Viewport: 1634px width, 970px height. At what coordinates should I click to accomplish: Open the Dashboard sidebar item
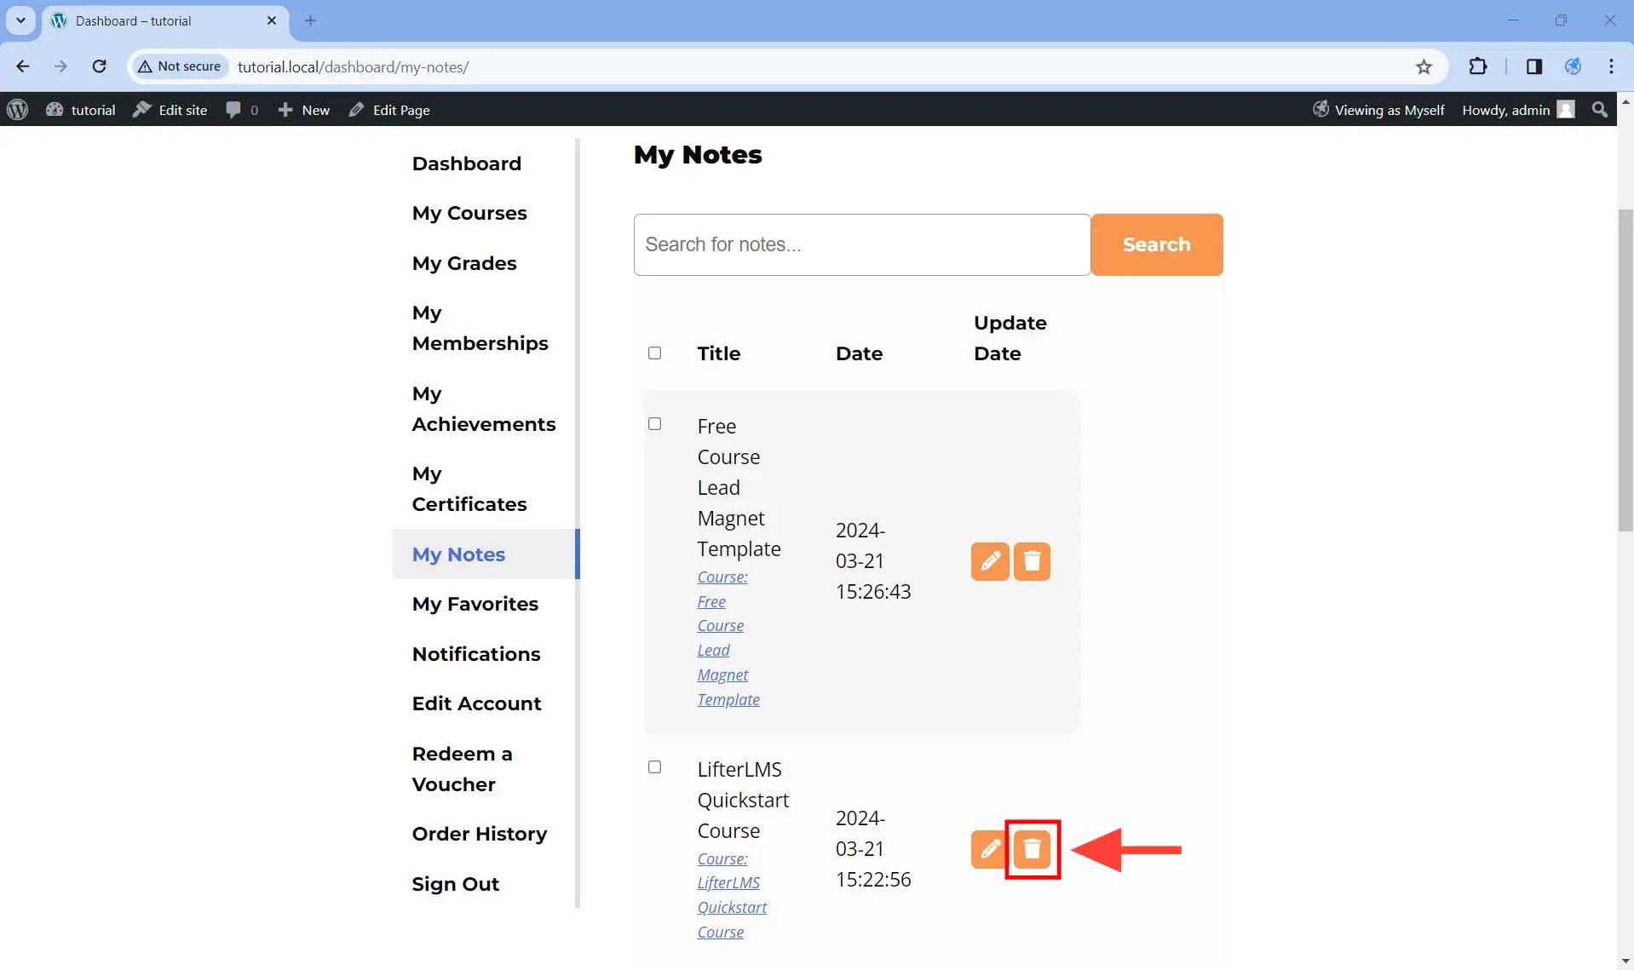tap(467, 164)
